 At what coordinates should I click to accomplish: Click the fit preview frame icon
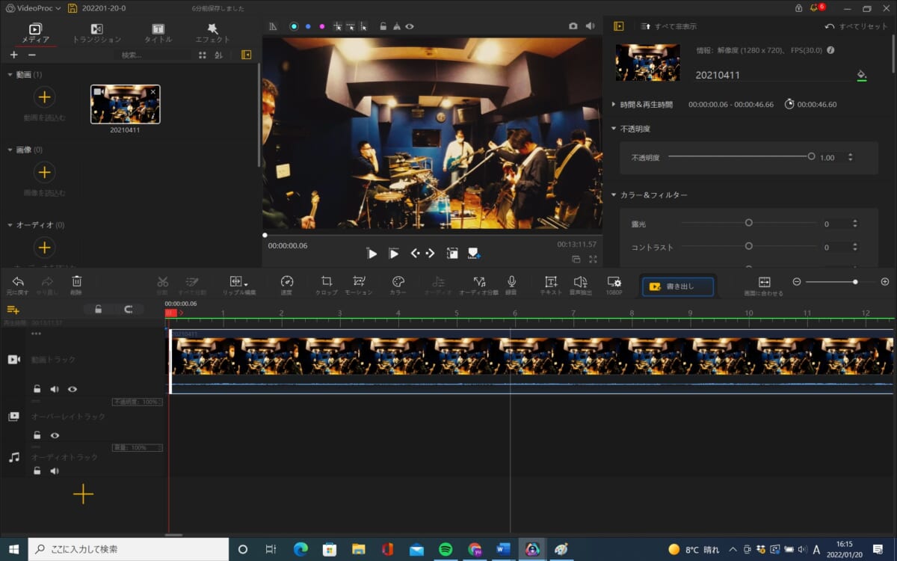(x=452, y=254)
